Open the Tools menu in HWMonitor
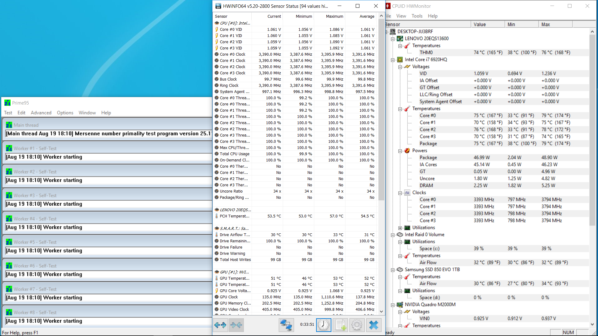This screenshot has width=598, height=336. pos(417,16)
